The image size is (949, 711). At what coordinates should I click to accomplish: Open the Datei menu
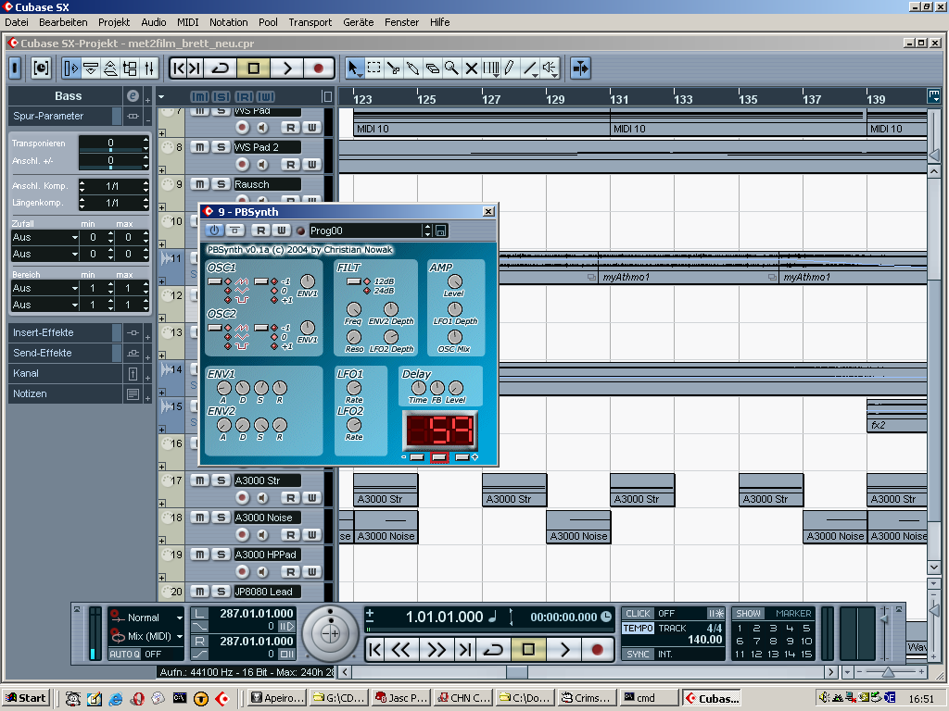click(17, 22)
